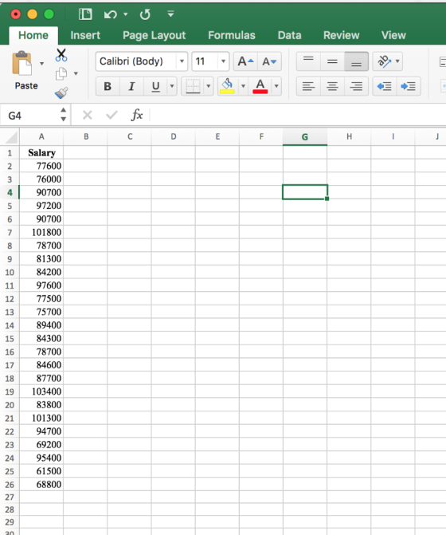
Task: Open Underline style dropdown arrow
Action: pos(172,86)
